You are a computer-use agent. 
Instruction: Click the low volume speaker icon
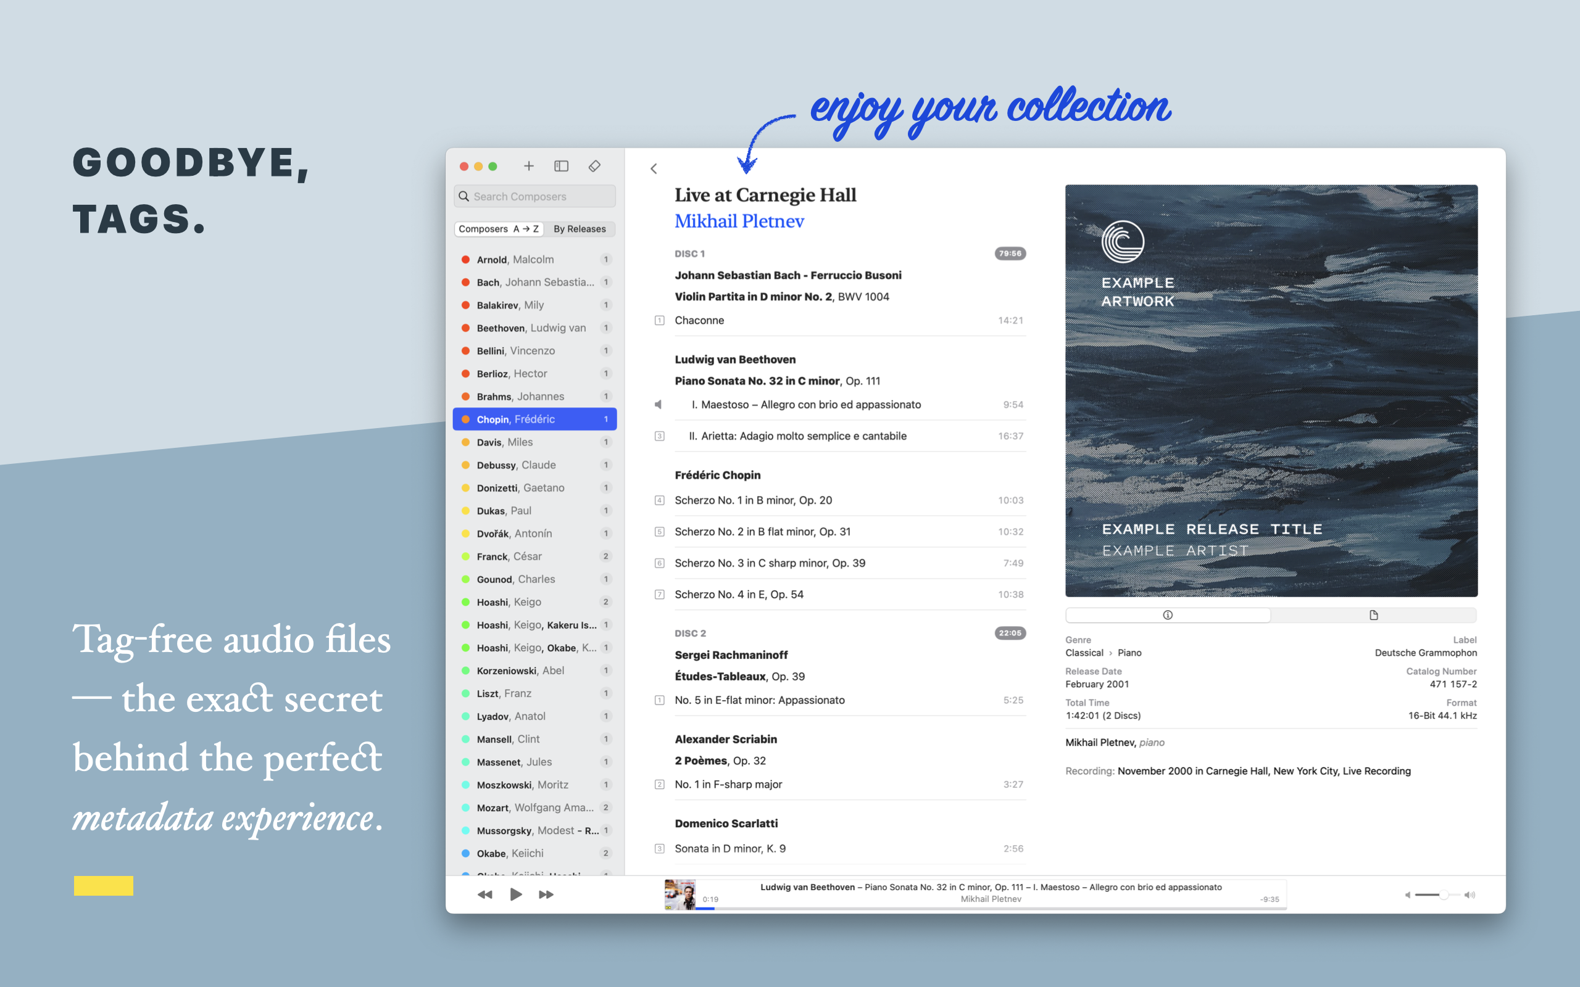pos(1408,895)
